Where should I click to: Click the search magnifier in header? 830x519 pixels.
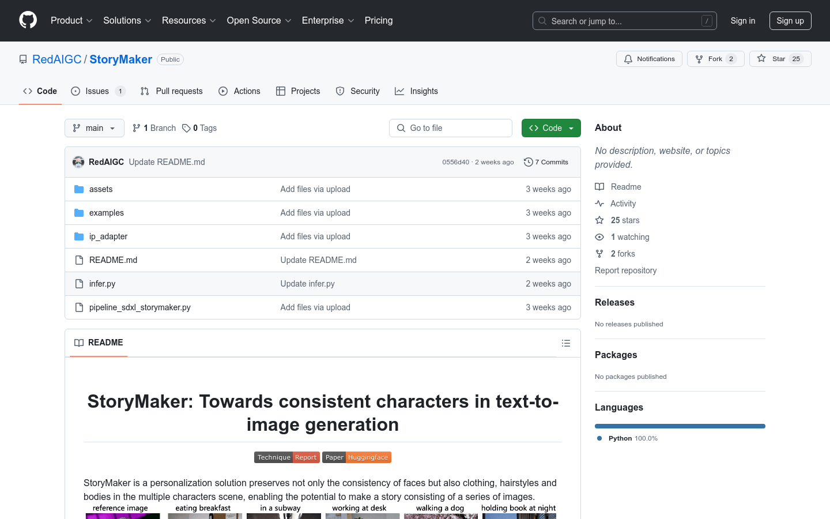542,21
